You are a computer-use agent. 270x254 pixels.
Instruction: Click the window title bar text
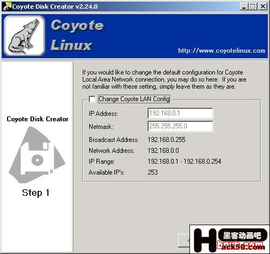pyautogui.click(x=55, y=7)
